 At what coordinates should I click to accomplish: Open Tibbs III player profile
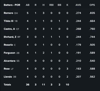click(8, 21)
